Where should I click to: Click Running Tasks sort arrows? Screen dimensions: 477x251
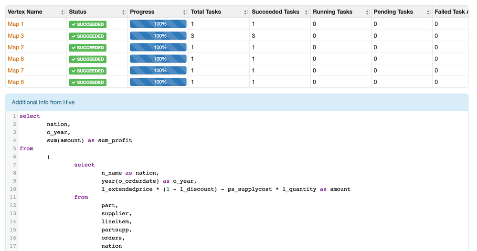tap(367, 12)
